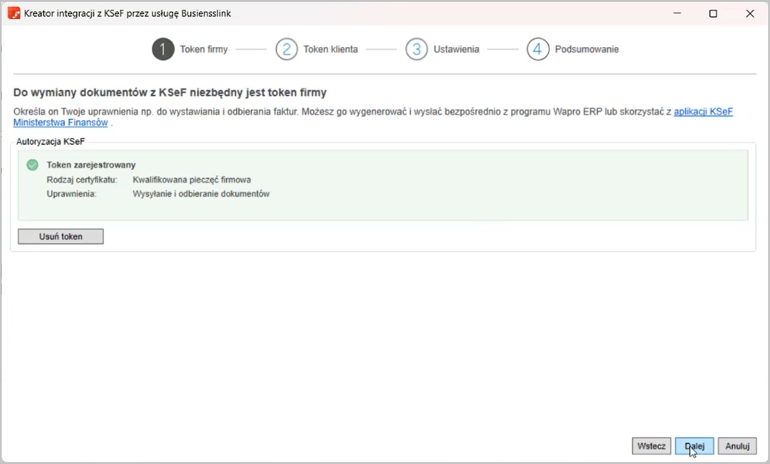
Task: Minimize the KSeF integration wizard window
Action: tap(676, 14)
